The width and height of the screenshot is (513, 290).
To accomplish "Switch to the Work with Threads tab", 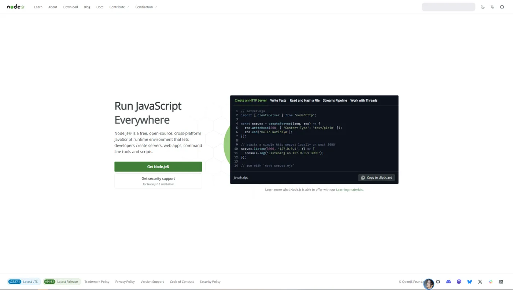I will (363, 100).
